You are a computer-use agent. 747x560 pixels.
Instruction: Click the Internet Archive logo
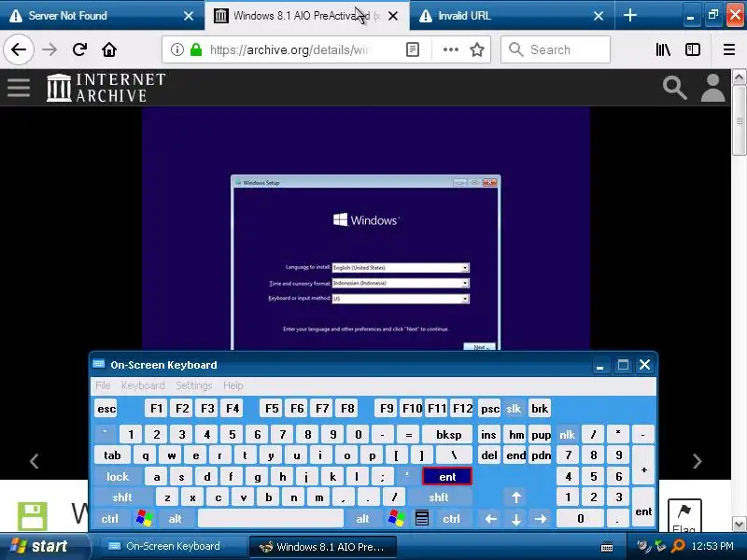(x=106, y=88)
